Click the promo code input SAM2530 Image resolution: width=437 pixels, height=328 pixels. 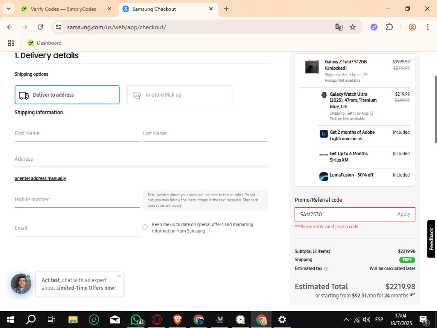click(345, 214)
